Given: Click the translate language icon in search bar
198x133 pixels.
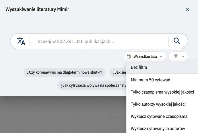Looking at the screenshot, I should (21, 41).
